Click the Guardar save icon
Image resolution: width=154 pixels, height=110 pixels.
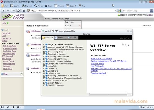(12, 6)
